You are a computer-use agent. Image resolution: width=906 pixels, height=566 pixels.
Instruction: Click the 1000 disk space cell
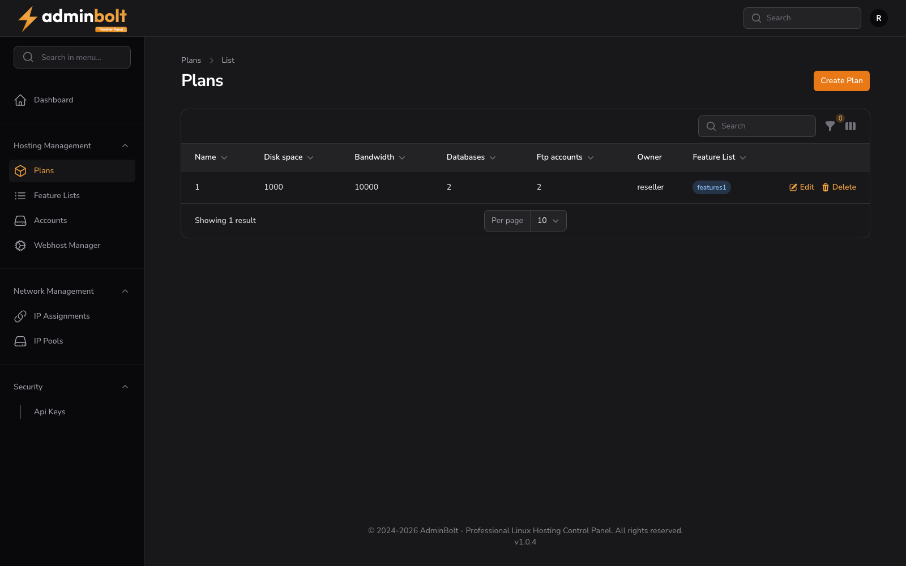click(x=273, y=187)
